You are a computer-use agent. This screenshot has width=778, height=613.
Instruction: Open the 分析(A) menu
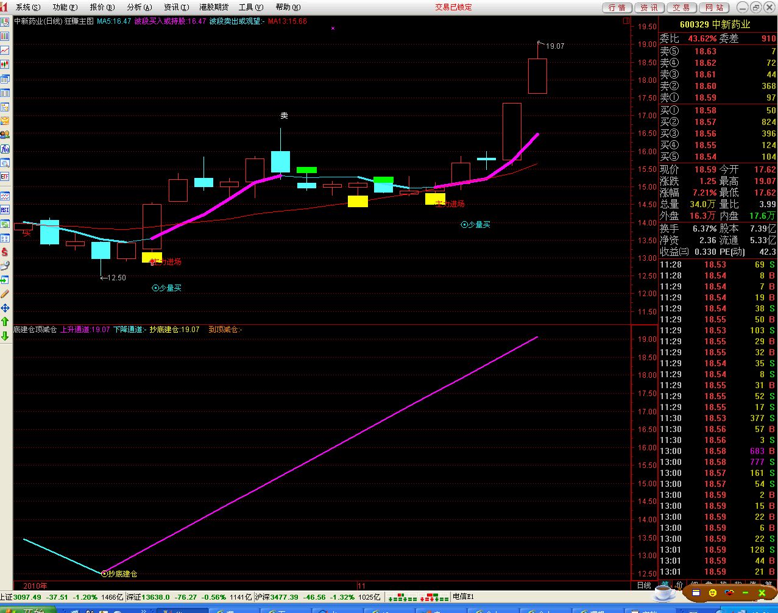(x=139, y=7)
